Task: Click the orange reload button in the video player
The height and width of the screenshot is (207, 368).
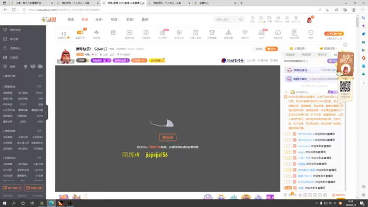Action: (x=167, y=138)
